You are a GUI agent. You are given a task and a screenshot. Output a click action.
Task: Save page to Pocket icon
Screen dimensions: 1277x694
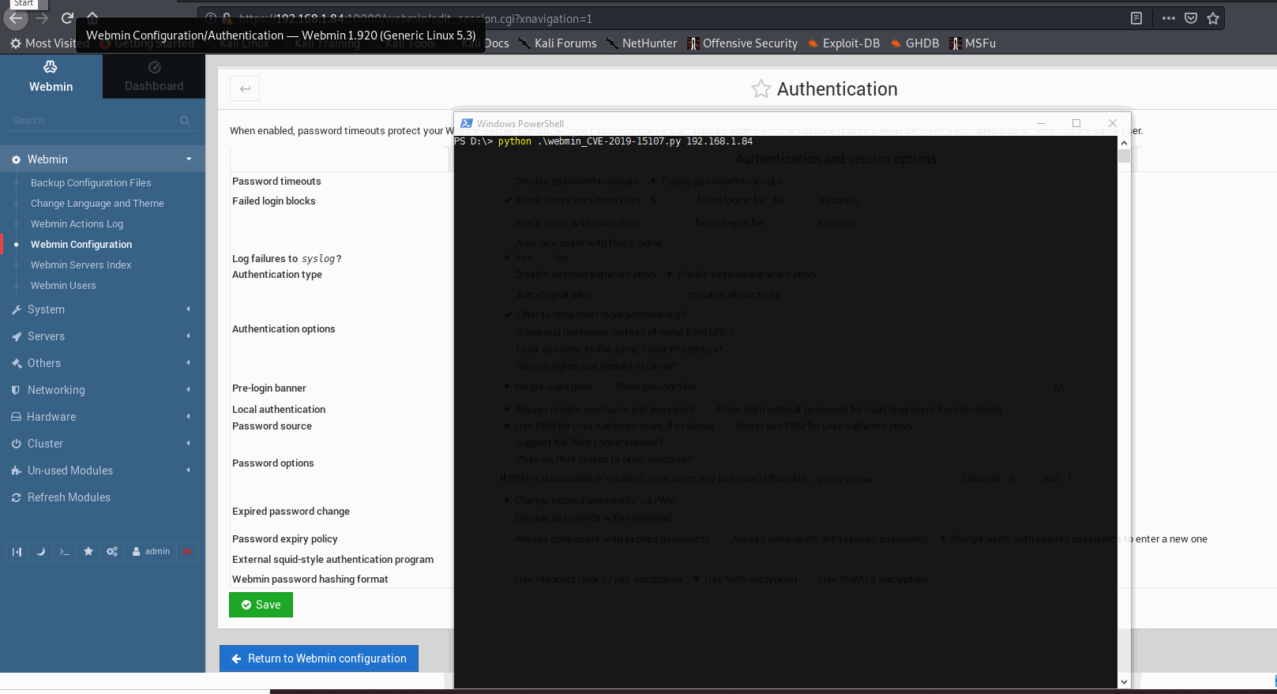point(1191,18)
